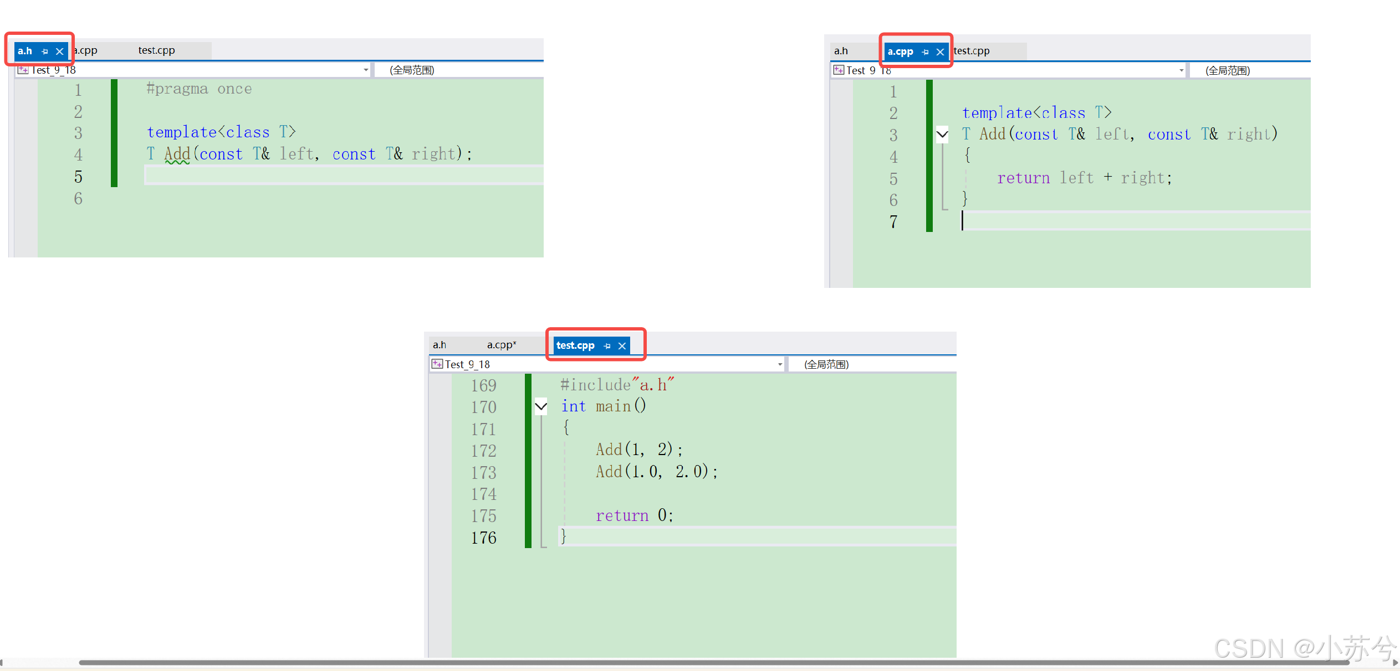Screen dimensions: 1400x671
Task: Open project dropdown arrow in a.cpp editor
Action: click(1181, 70)
